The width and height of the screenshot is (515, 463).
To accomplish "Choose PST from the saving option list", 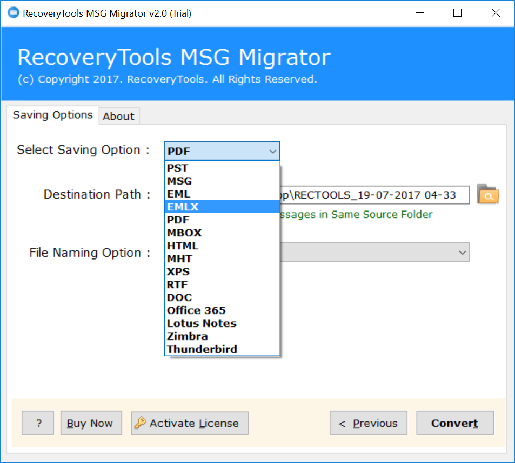I will pyautogui.click(x=222, y=168).
